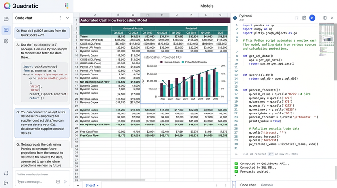
Task: Select row 16 header
Action: click(x=76, y=82)
